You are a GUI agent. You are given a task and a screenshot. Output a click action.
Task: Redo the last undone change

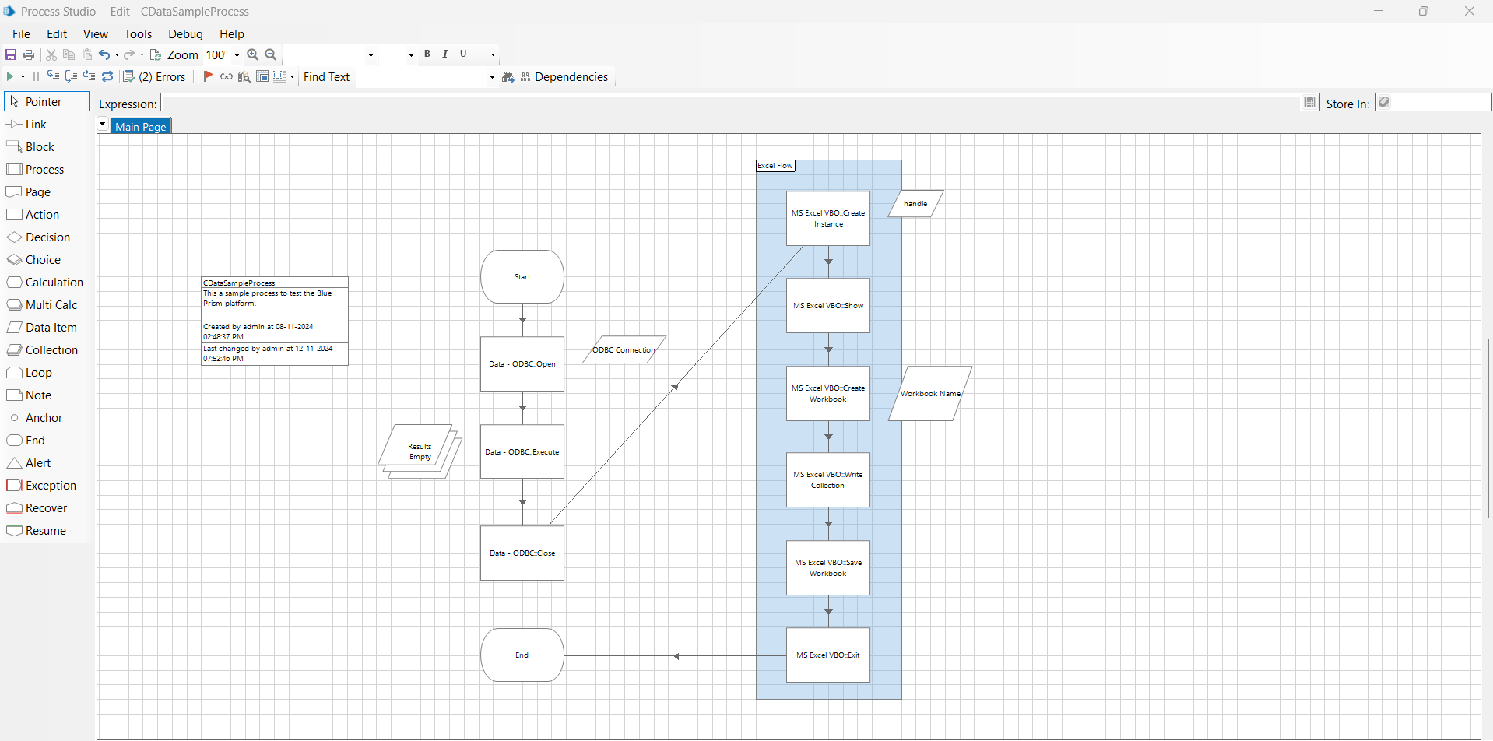129,54
